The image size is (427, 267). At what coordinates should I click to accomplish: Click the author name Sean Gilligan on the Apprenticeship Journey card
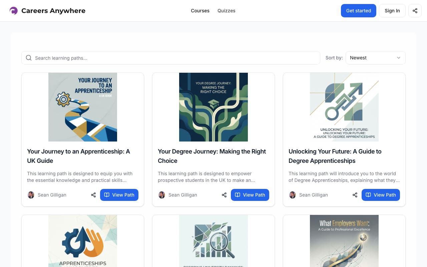[52, 195]
